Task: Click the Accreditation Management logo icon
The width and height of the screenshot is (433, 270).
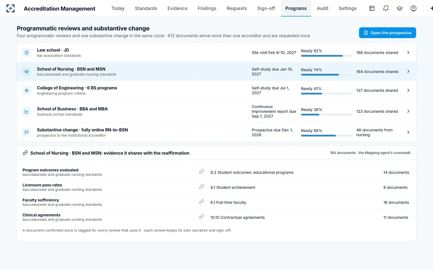Action: 11,8
